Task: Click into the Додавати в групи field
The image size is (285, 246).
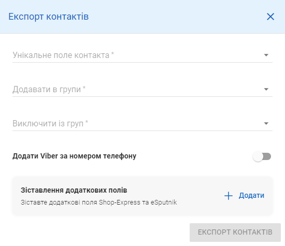Action: (142, 89)
